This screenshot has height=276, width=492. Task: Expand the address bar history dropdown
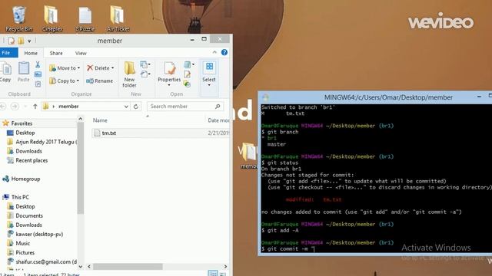pos(126,107)
